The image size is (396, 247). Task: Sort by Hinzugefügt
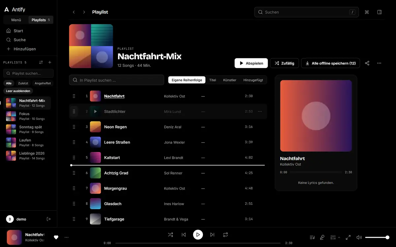(x=253, y=80)
